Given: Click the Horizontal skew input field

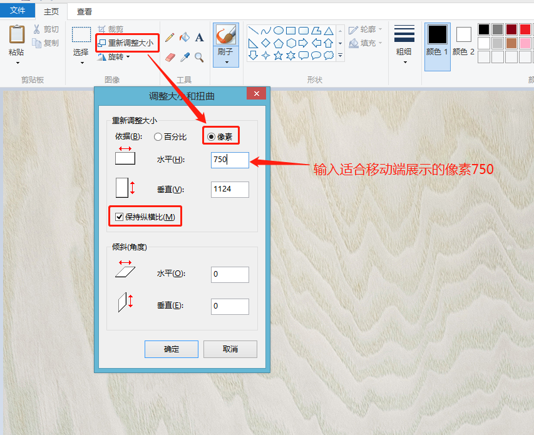Looking at the screenshot, I should pos(230,275).
